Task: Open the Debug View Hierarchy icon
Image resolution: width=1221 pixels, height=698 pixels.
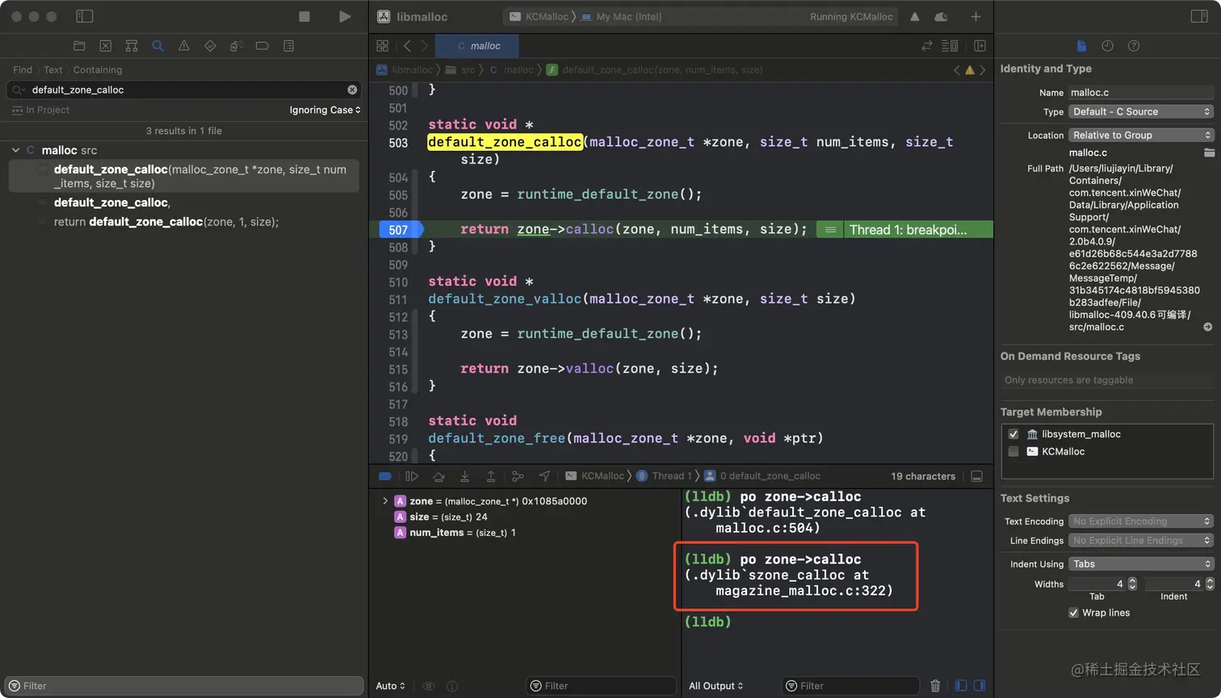Action: click(518, 476)
